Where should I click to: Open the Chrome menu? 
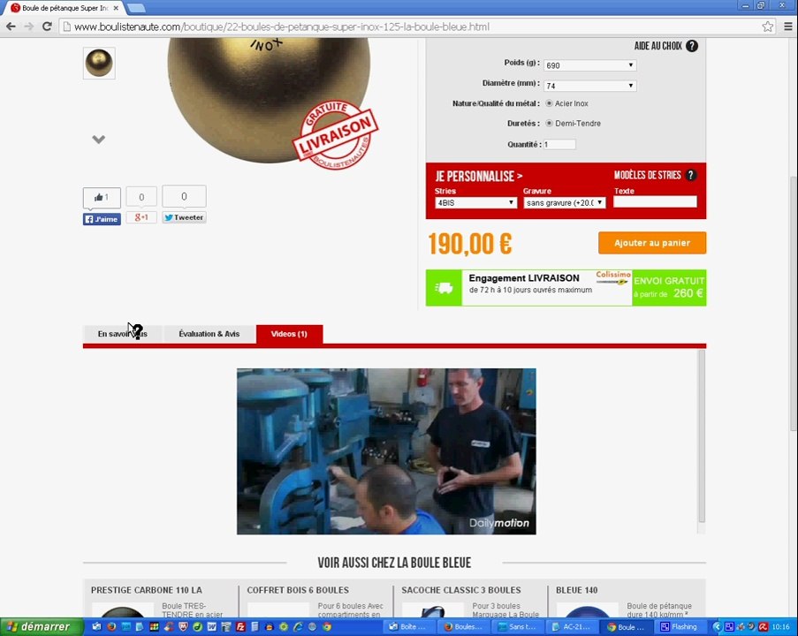tap(787, 26)
